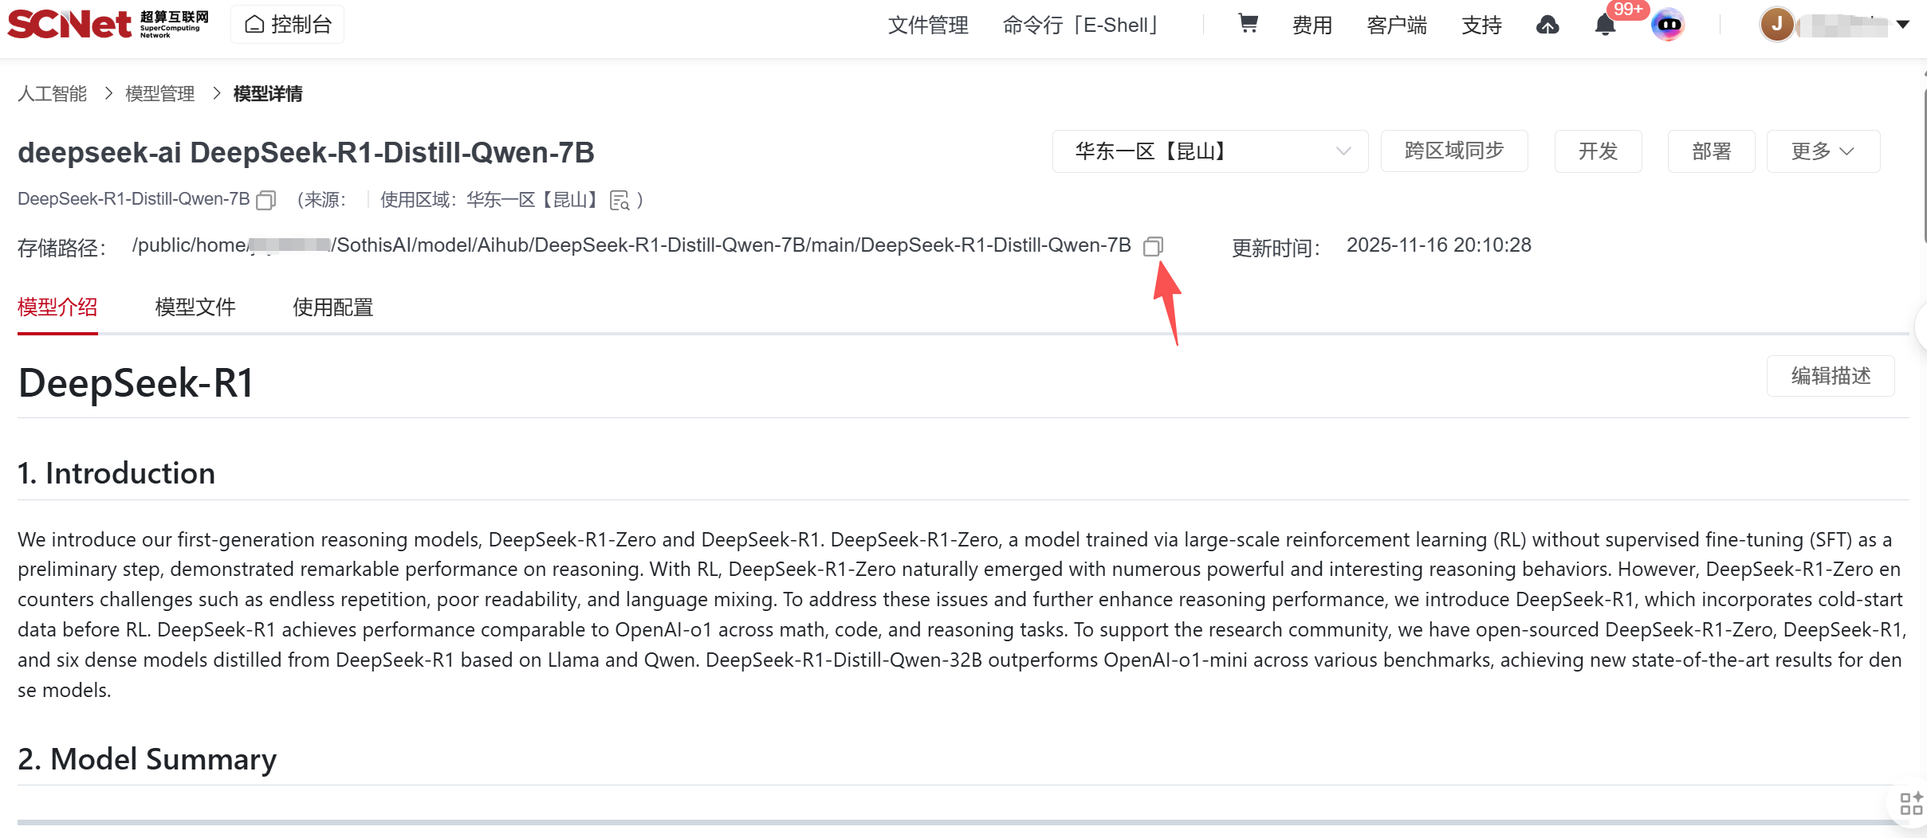This screenshot has height=838, width=1927.
Task: Copy the storage path
Action: pyautogui.click(x=1153, y=246)
